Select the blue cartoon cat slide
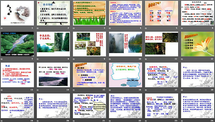The width and height of the screenshot is (215, 122). tap(125, 75)
